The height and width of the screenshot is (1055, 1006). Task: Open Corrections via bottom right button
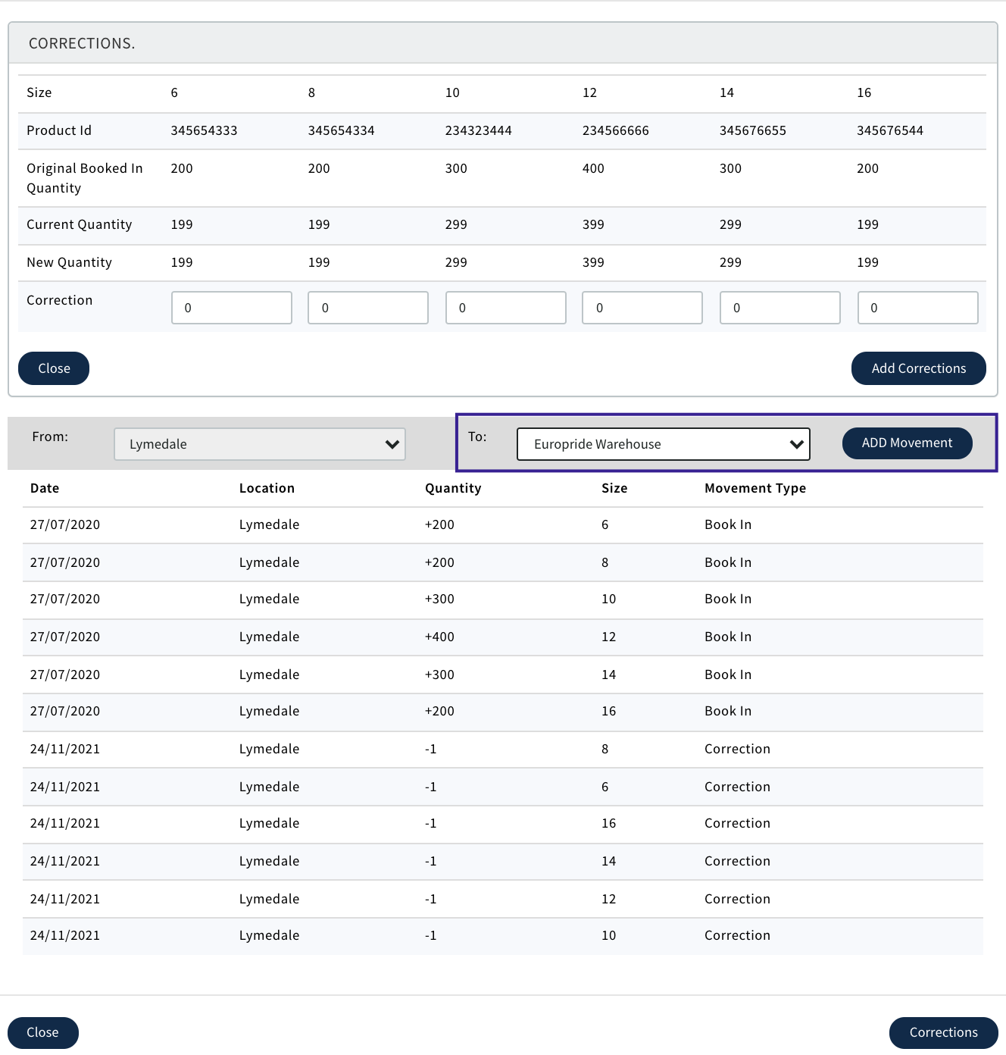pyautogui.click(x=943, y=1032)
